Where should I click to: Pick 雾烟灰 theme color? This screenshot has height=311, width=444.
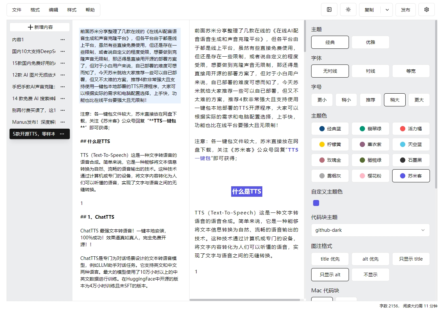click(x=330, y=176)
